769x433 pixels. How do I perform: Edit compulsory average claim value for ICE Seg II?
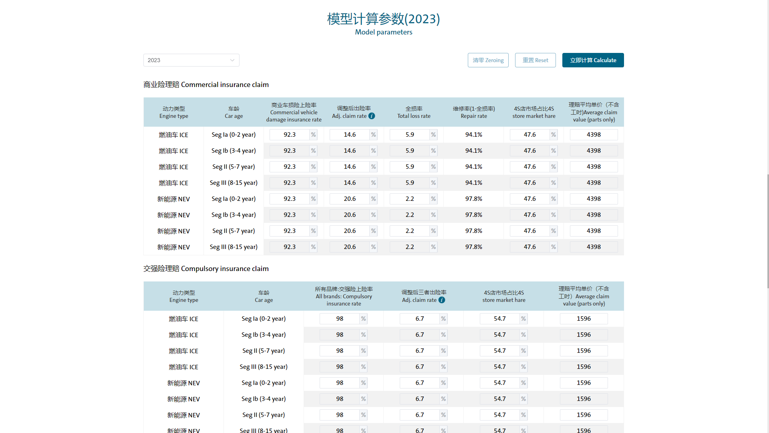(x=584, y=351)
